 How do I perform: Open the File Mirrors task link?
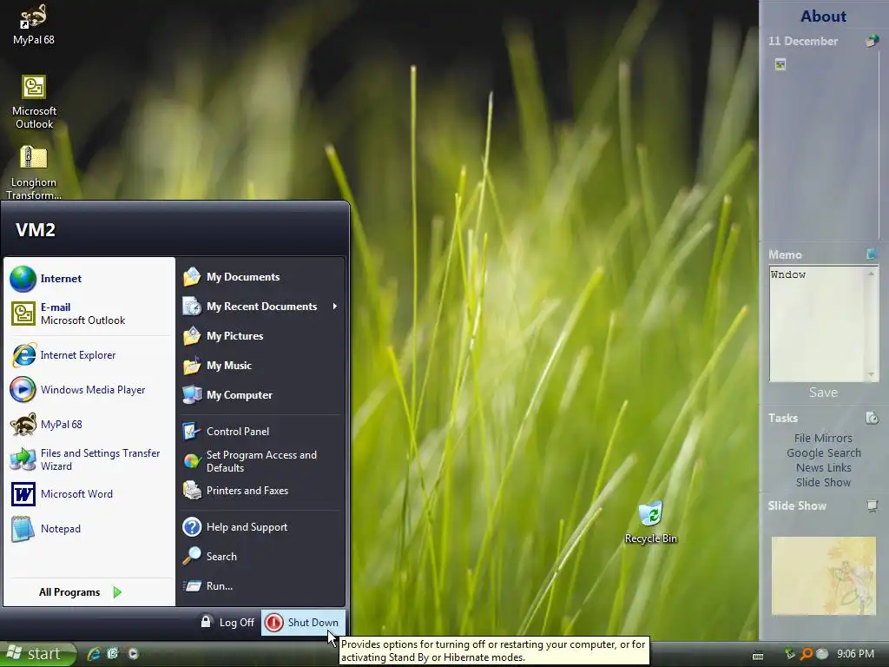pos(823,438)
